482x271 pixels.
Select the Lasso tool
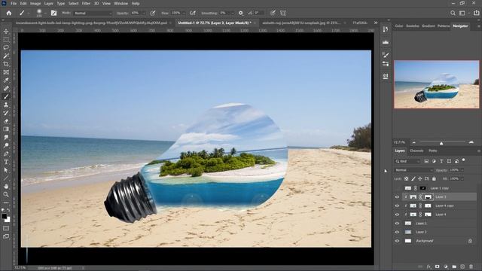[x=6, y=47]
